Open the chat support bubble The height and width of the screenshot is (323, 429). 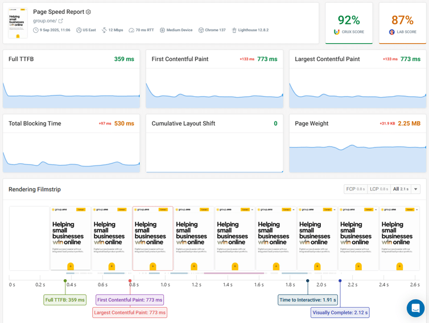pyautogui.click(x=415, y=308)
